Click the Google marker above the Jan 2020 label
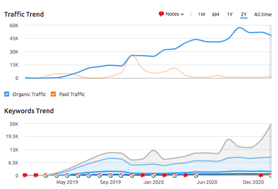Screen dimensions: 278x189 [153, 176]
